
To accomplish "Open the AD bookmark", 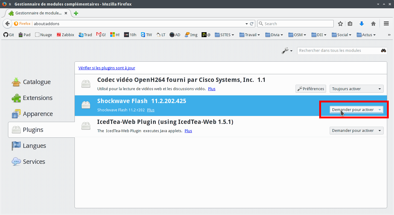I will coord(175,35).
